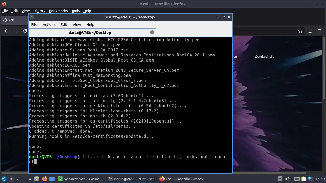Image resolution: width=326 pixels, height=183 pixels.
Task: Open Firefox File menu
Action: tap(5, 11)
